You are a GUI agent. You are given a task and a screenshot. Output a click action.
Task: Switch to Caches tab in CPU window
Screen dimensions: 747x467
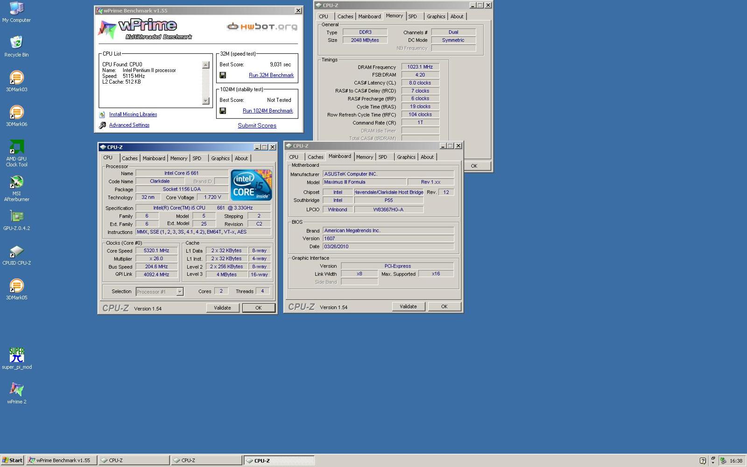130,158
